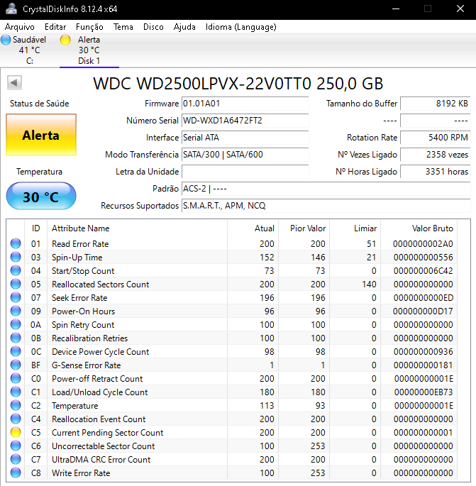This screenshot has width=476, height=486.
Task: Click the status icon for UltraDMA CRC Error Count
Action: (x=16, y=459)
